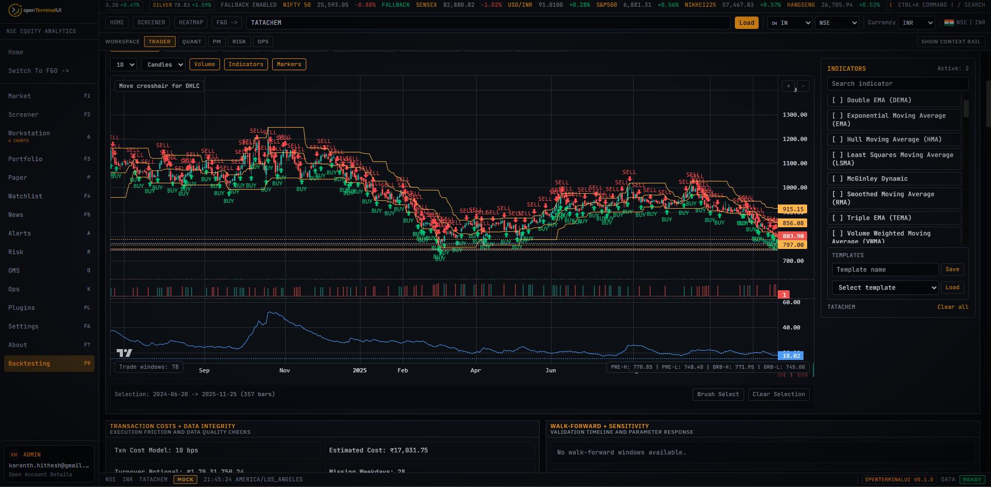This screenshot has width=991, height=487.
Task: Click Load next to Select template
Action: [952, 288]
